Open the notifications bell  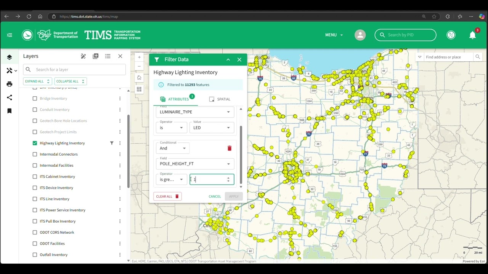pyautogui.click(x=473, y=35)
